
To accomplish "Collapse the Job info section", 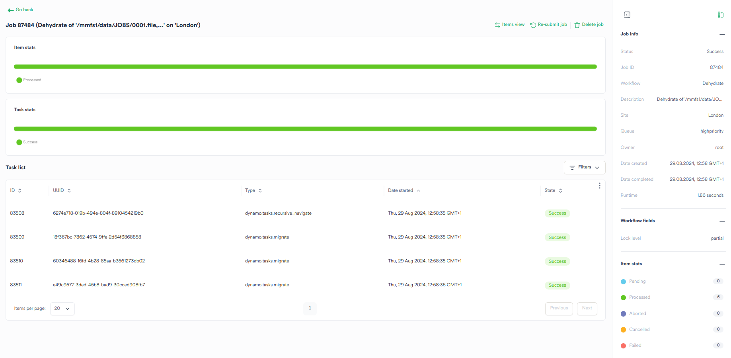I will click(722, 35).
